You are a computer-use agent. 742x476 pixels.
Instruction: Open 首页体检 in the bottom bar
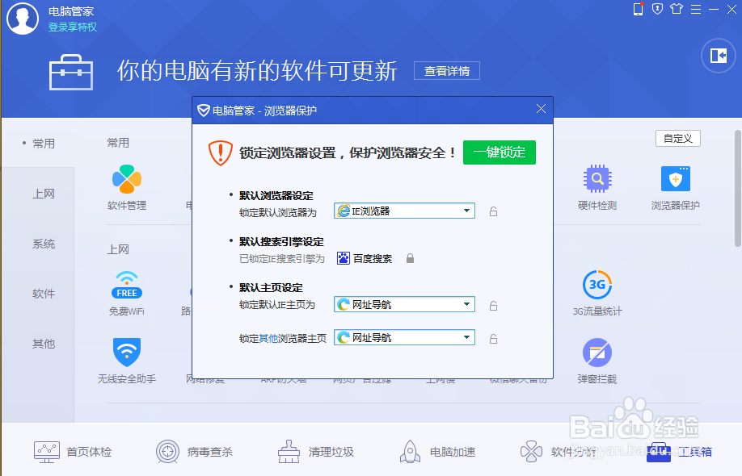click(73, 452)
